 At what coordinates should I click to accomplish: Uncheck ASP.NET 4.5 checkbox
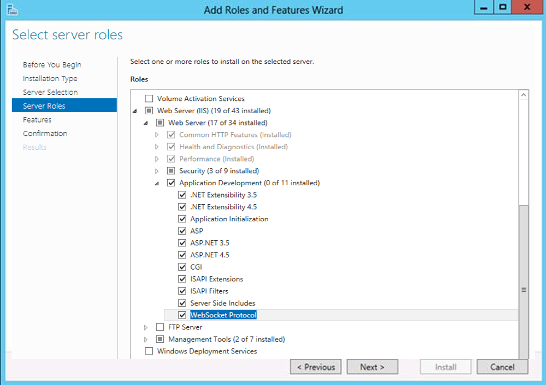[182, 255]
